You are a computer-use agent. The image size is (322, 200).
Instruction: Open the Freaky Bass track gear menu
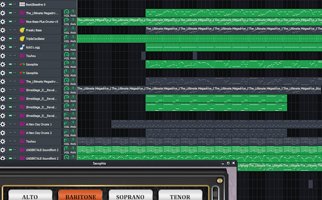point(3,30)
